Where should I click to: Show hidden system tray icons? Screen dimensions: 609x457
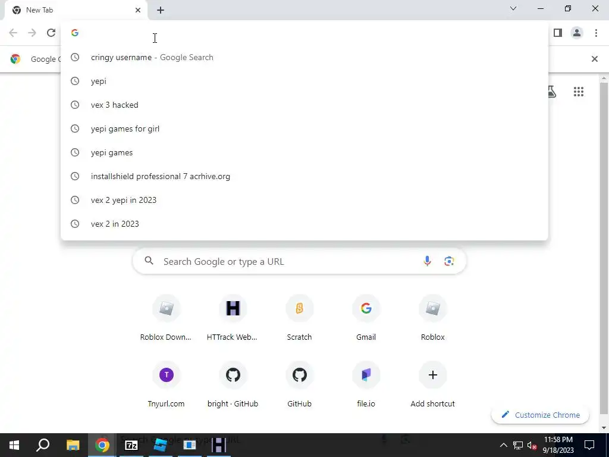pyautogui.click(x=503, y=445)
